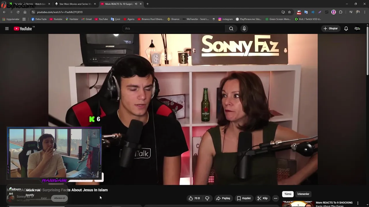Open the site info icon in address bar
The image size is (369, 207).
tap(33, 12)
